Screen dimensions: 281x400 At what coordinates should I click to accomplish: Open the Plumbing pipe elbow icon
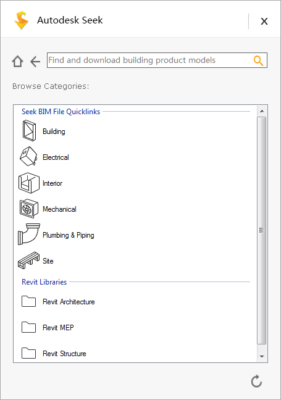[x=29, y=234]
